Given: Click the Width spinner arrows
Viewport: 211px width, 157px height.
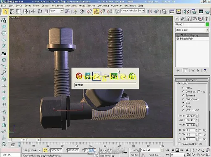Looking at the screenshot, I should (x=197, y=120).
